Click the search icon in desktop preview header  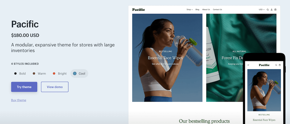(268, 10)
